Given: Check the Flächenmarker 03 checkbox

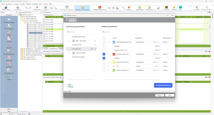Looking at the screenshot, I should (x=104, y=62).
